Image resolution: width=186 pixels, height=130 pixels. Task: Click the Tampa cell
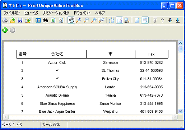click(x=111, y=96)
